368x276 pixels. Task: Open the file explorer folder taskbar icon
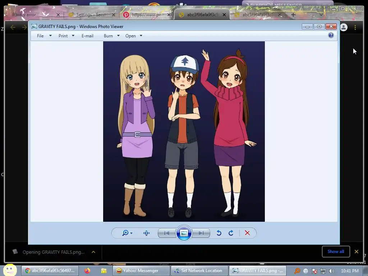pyautogui.click(x=104, y=271)
